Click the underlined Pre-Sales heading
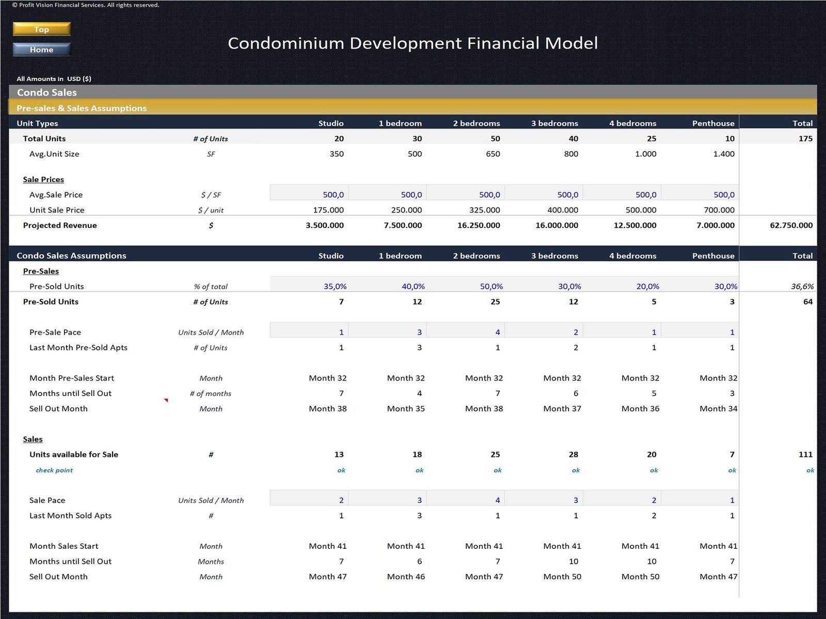Image resolution: width=826 pixels, height=619 pixels. tap(41, 271)
